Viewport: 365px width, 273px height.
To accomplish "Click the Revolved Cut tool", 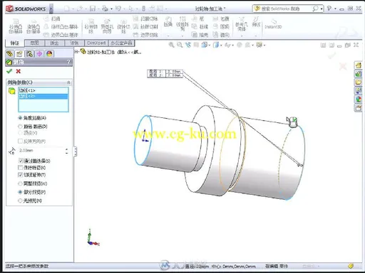I will pos(123,26).
